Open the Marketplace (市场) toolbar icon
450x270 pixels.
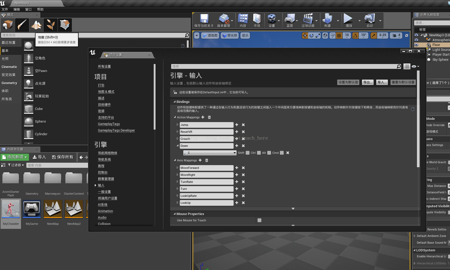click(x=257, y=21)
